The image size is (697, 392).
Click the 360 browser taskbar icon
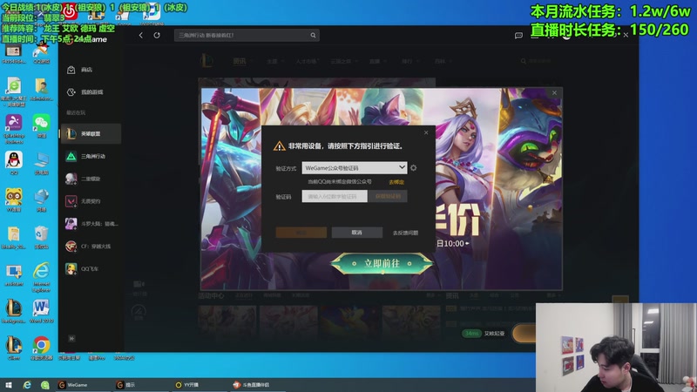coord(45,385)
